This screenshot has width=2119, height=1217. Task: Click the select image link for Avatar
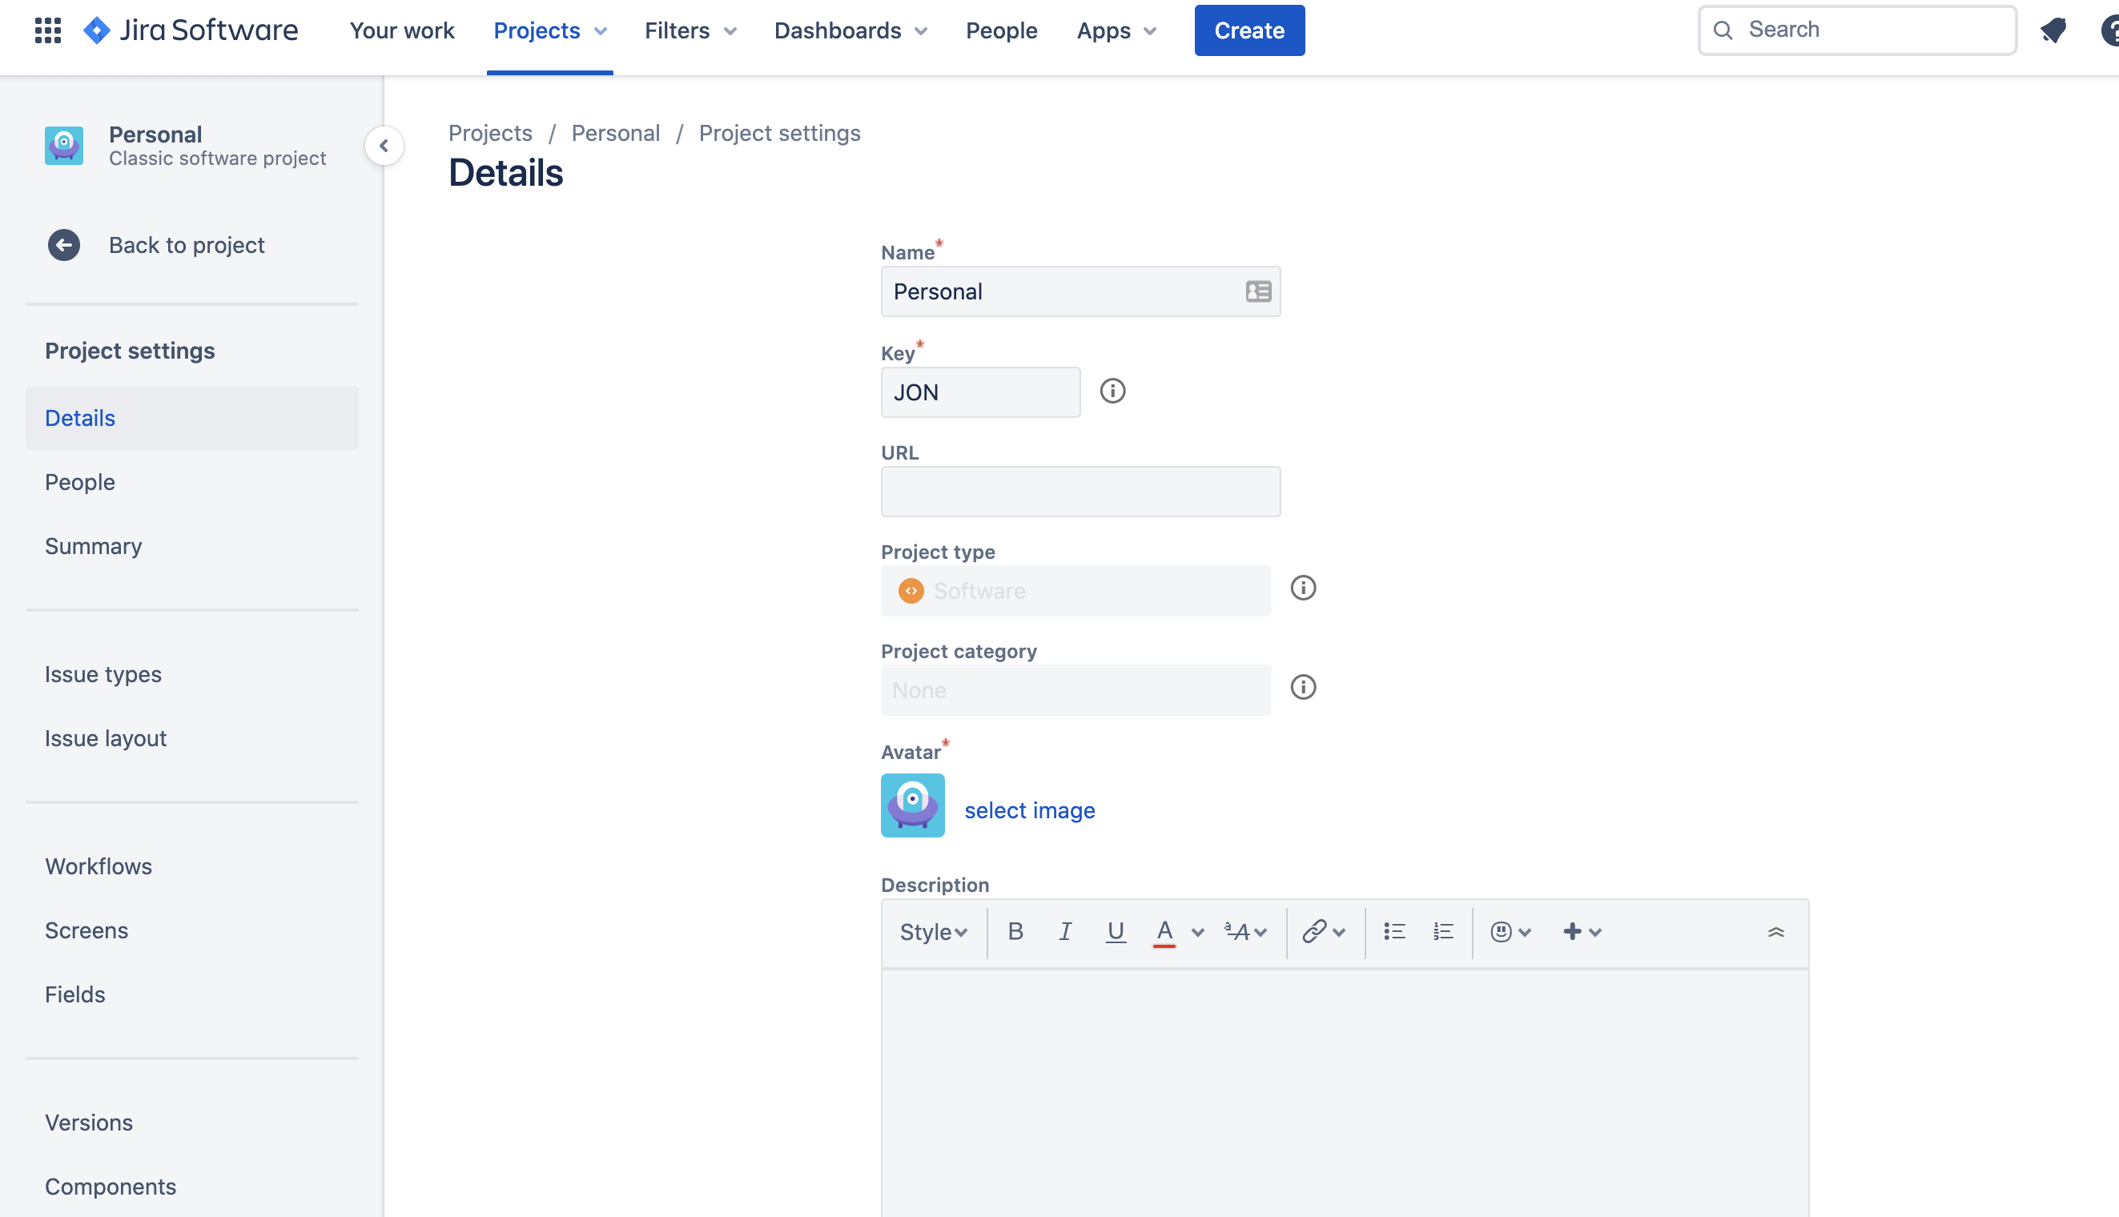coord(1029,809)
